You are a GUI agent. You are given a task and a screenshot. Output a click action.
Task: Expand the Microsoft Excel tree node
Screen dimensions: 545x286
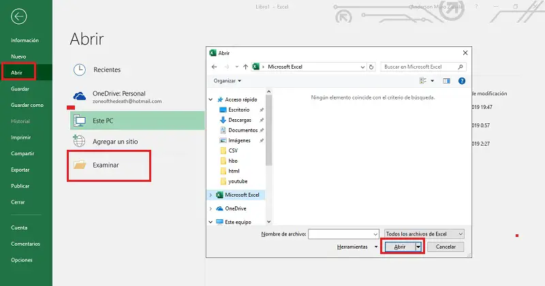(x=211, y=195)
